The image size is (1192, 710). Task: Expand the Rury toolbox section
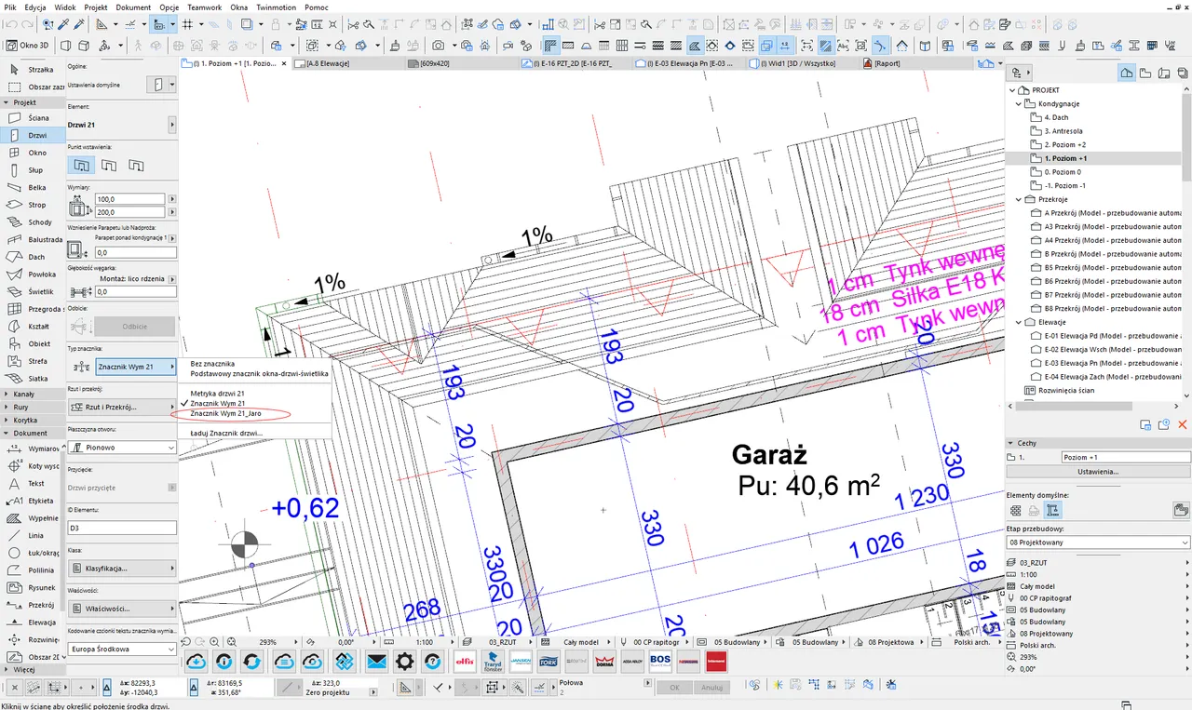tap(33, 407)
